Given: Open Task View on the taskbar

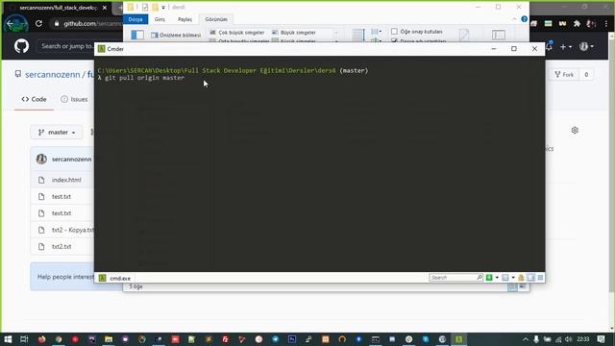Looking at the screenshot, I should [x=24, y=339].
